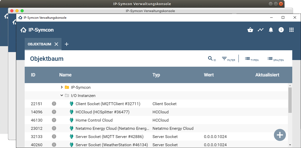This screenshot has height=148, width=301.
Task: Click the info circle icon in header
Action: (281, 30)
